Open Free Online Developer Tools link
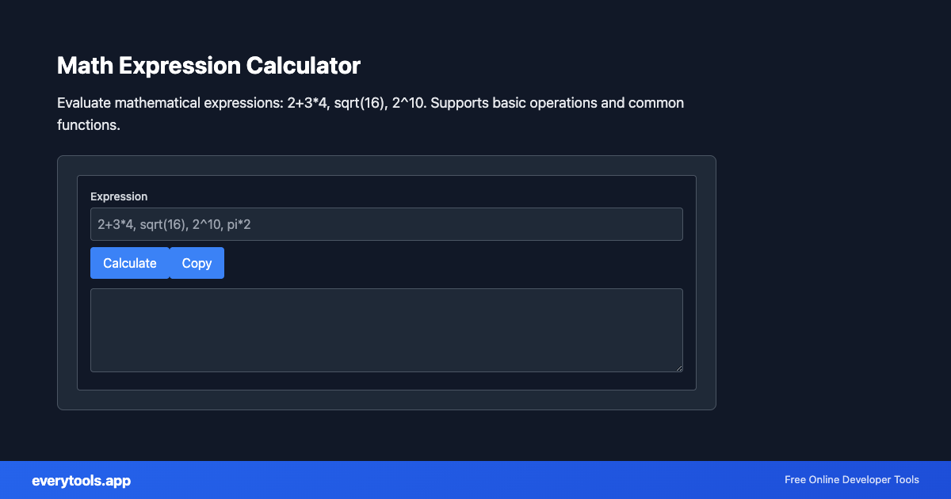This screenshot has height=499, width=951. (851, 479)
